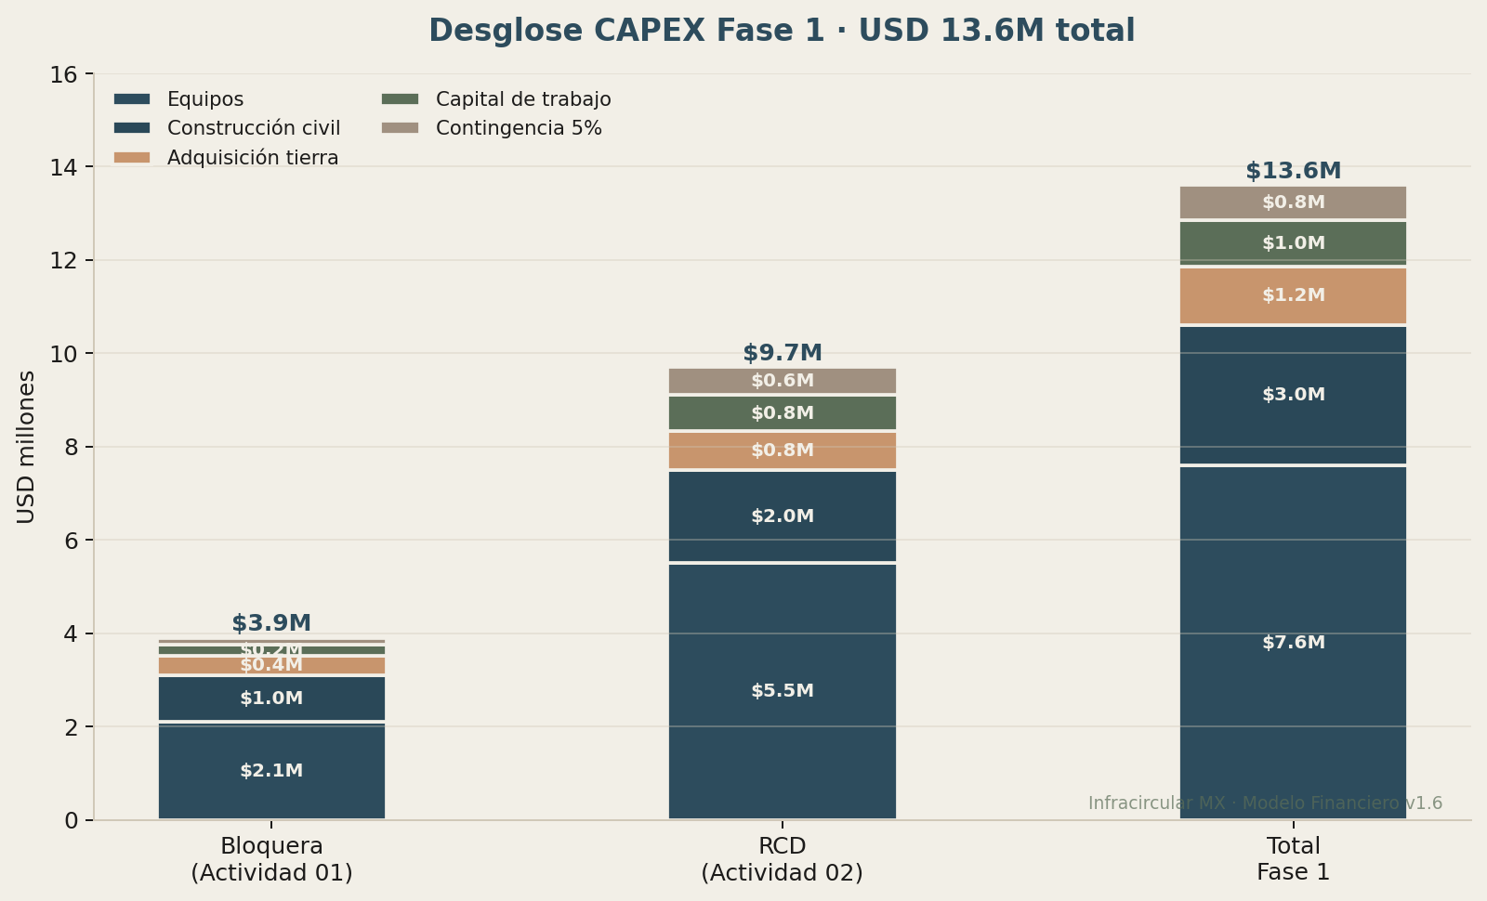Click the Adquisición tierra orange legend swatch
This screenshot has width=1487, height=901.
pos(132,158)
